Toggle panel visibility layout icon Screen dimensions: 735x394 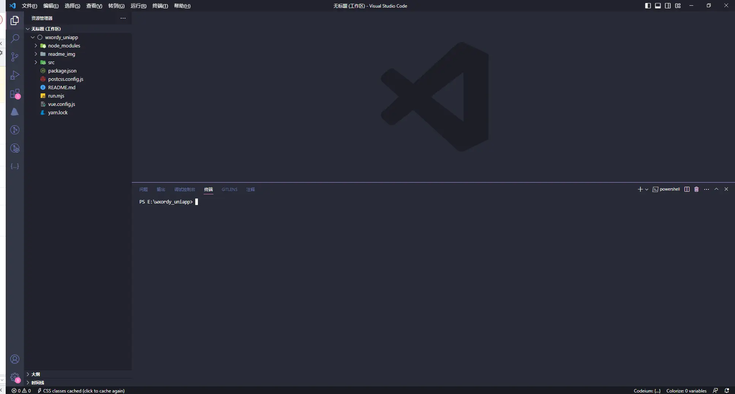tap(658, 6)
